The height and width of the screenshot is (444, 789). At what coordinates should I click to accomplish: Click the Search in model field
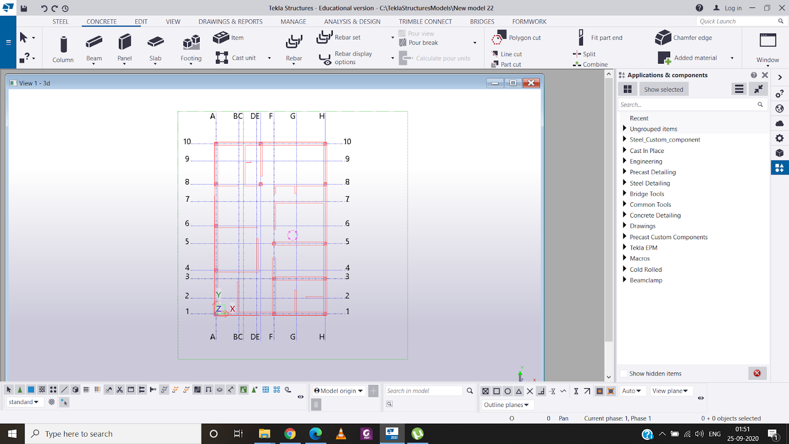[423, 391]
